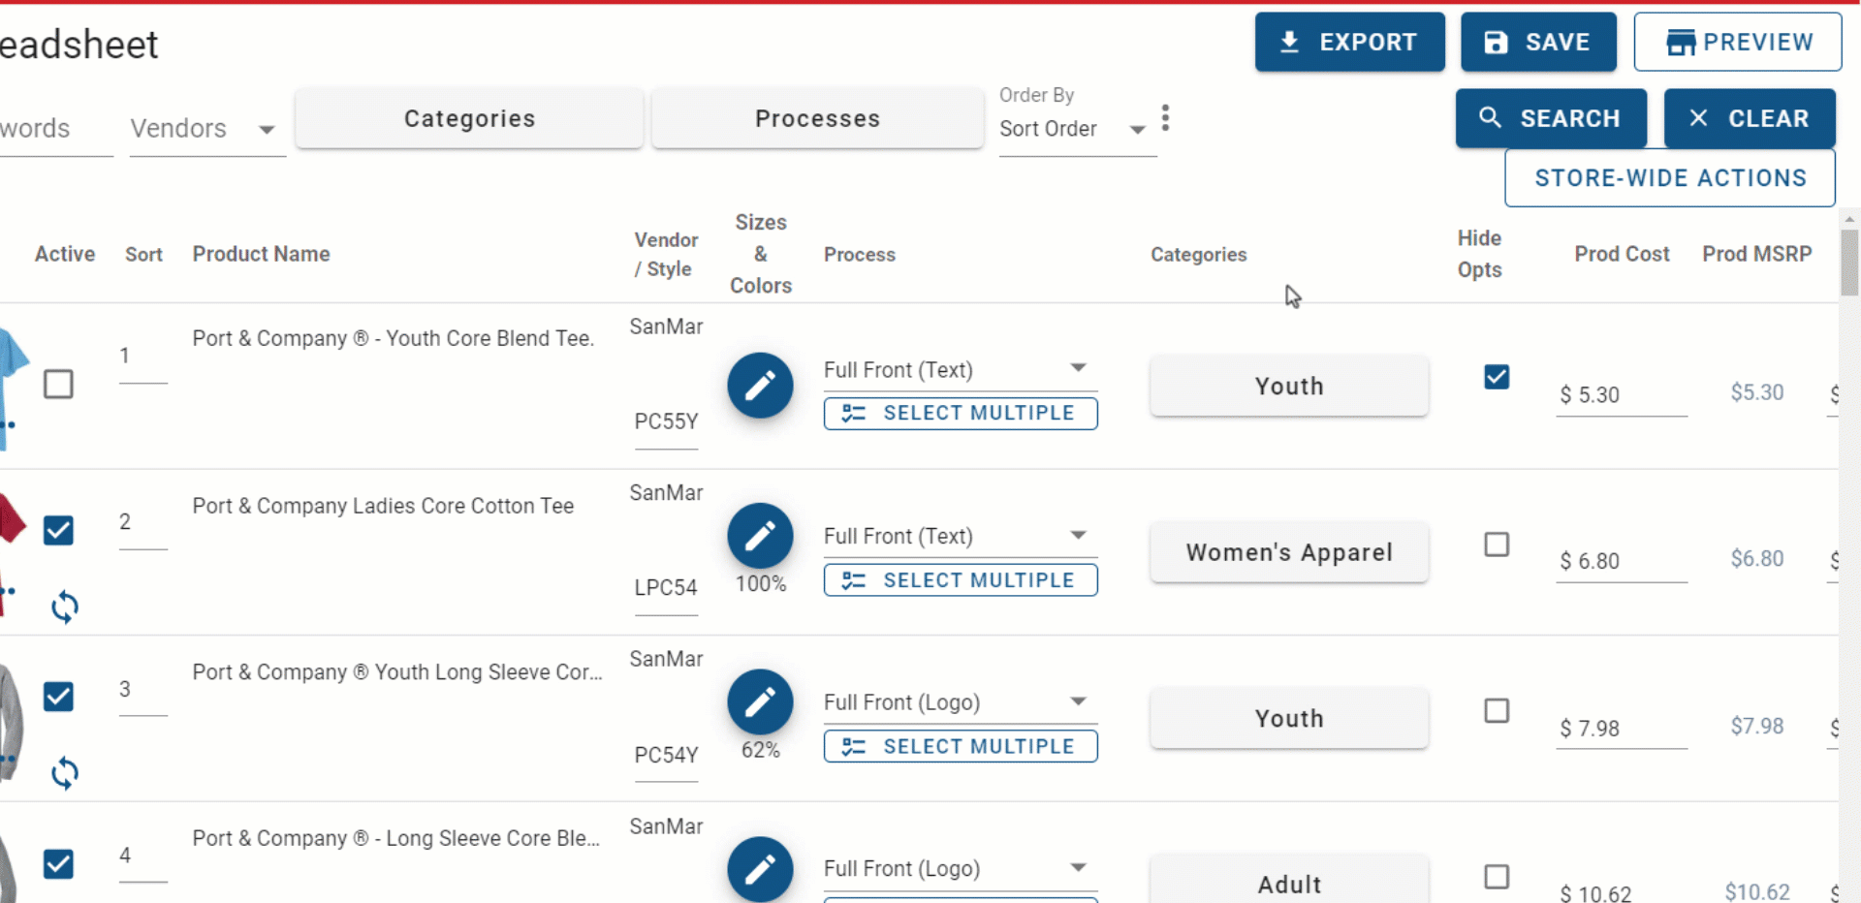Uncheck Active for Long Sleeve Core Blend row
This screenshot has height=903, width=1861.
click(x=58, y=863)
